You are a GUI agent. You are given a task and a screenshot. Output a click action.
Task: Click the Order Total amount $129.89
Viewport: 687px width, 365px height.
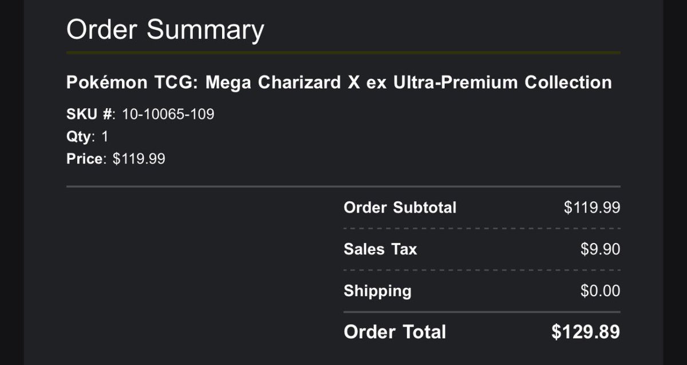click(585, 332)
